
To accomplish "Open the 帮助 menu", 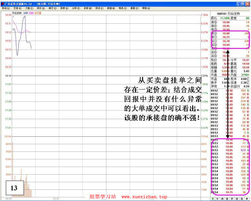I will coord(146,8).
